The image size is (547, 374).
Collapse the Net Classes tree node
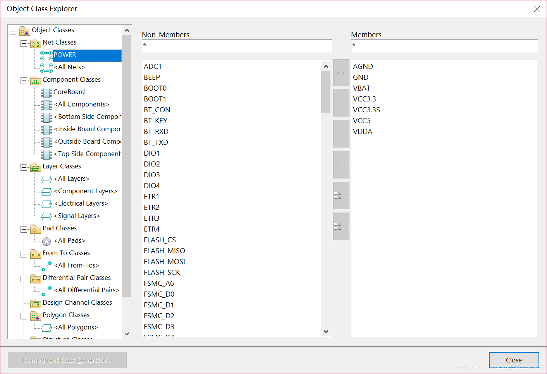(x=24, y=43)
